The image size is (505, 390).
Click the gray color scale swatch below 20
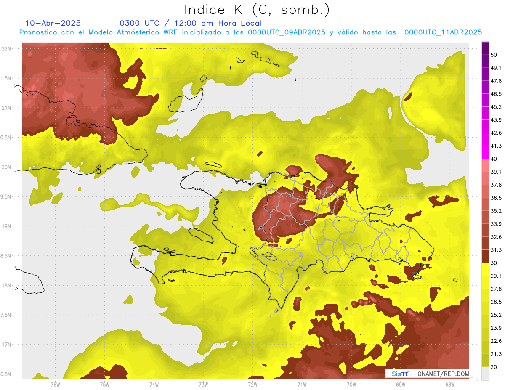pos(485,373)
